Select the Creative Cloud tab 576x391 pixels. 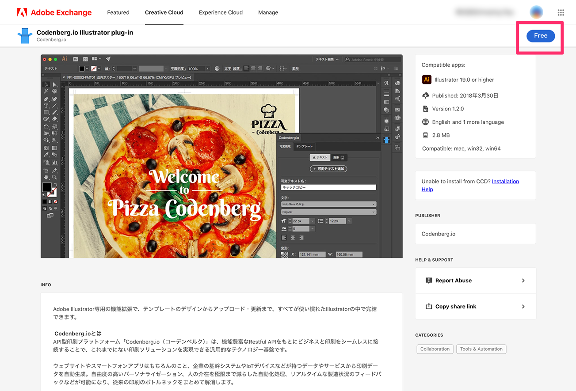point(164,12)
